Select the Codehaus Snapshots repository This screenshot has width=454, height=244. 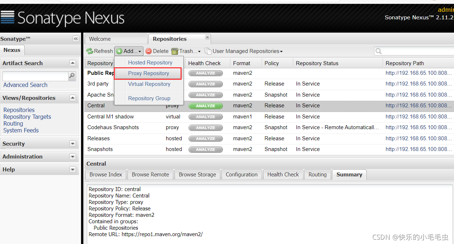point(269,127)
